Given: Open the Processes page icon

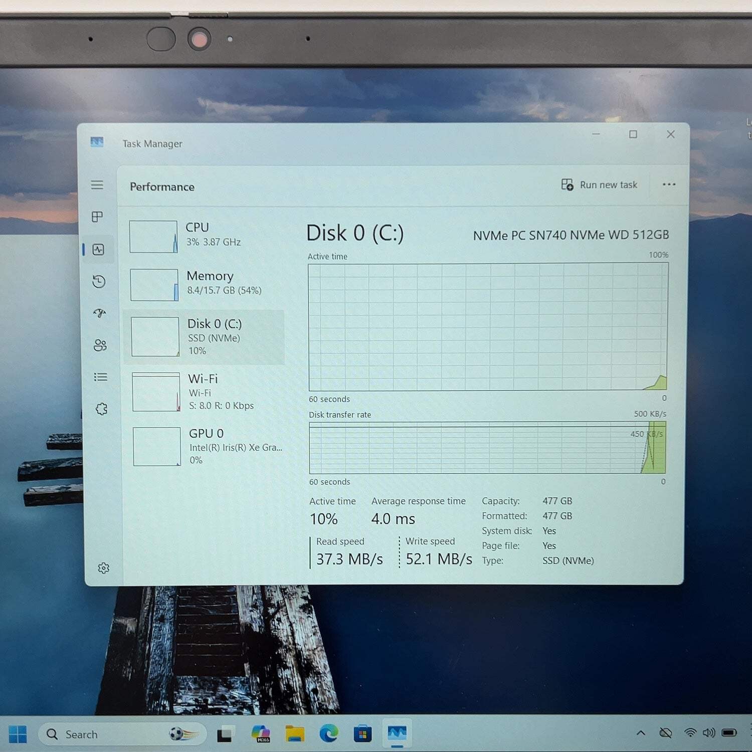Looking at the screenshot, I should click(x=97, y=217).
